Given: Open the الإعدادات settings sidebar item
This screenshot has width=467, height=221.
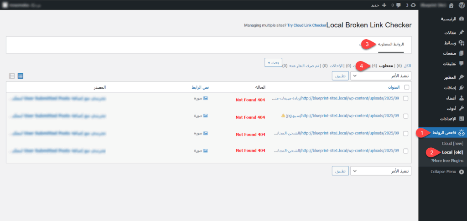Looking at the screenshot, I should (449, 118).
